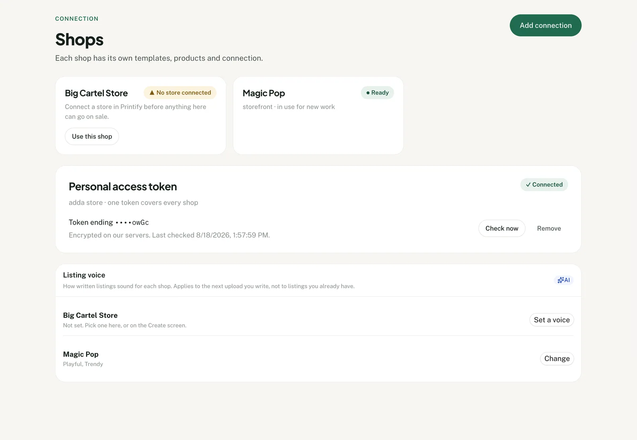Click the Personal access token heading

123,187
